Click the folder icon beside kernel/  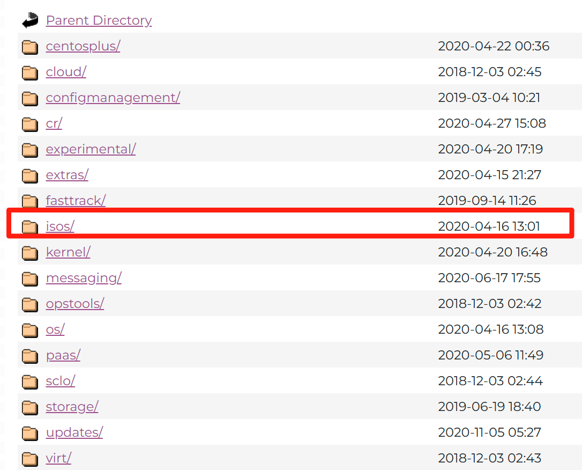pos(30,253)
